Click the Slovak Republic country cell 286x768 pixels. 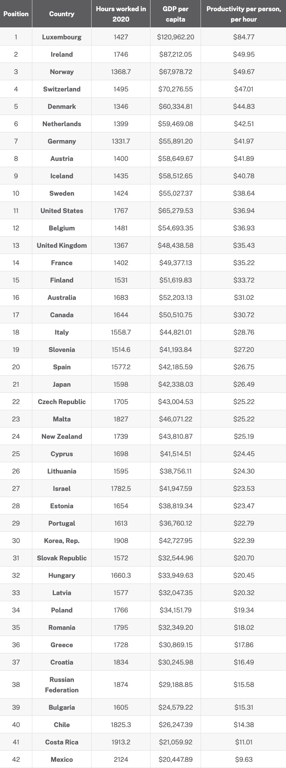tap(62, 558)
